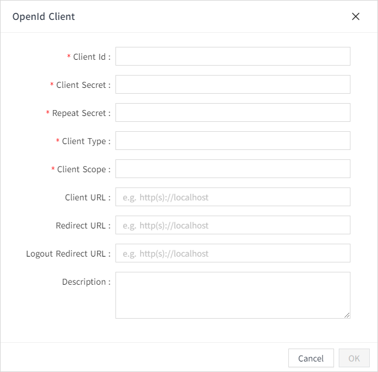
Task: Close the OpenId Client dialog
Action: pos(355,16)
